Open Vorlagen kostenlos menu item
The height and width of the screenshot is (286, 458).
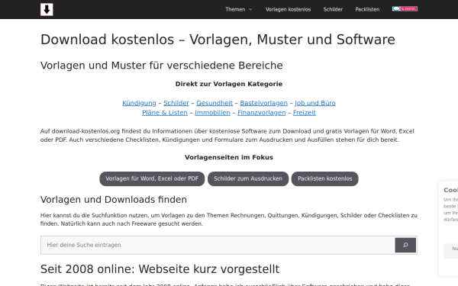288,9
